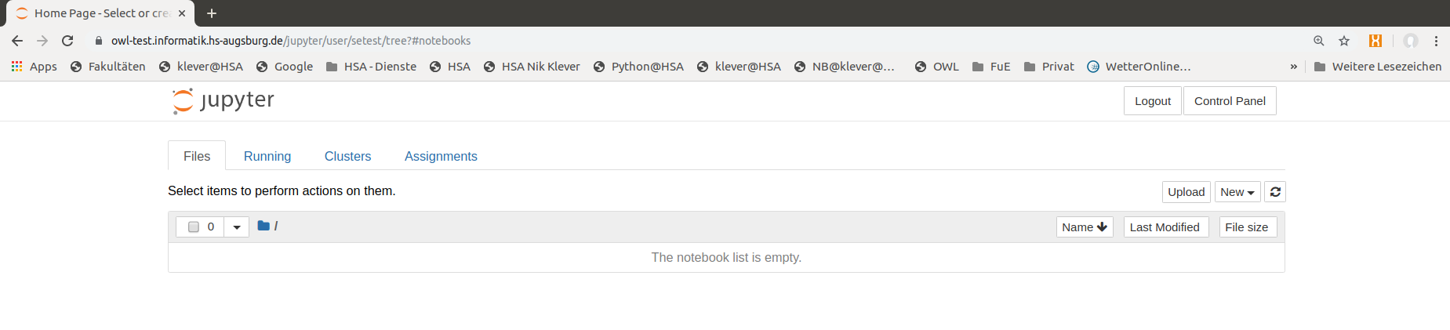This screenshot has height=330, width=1450.
Task: Open the browser zoom indicator icon
Action: pos(1319,41)
